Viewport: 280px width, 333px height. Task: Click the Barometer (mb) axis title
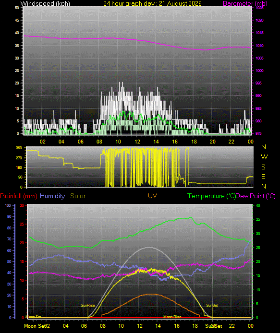245,3
